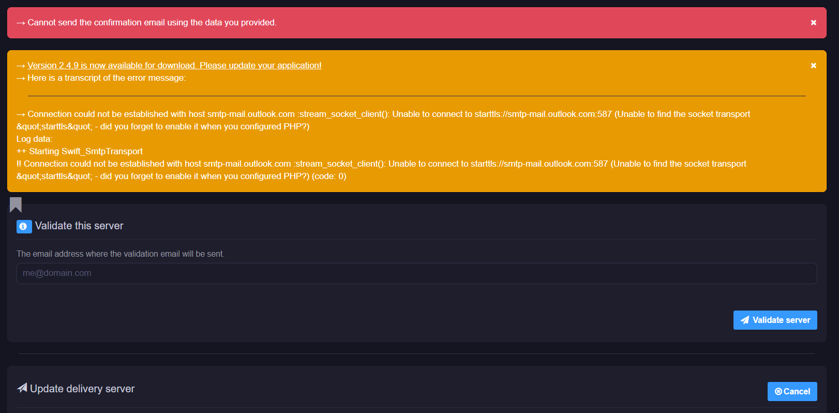Click circled x icon inside Cancel button
839x413 pixels.
pyautogui.click(x=778, y=392)
